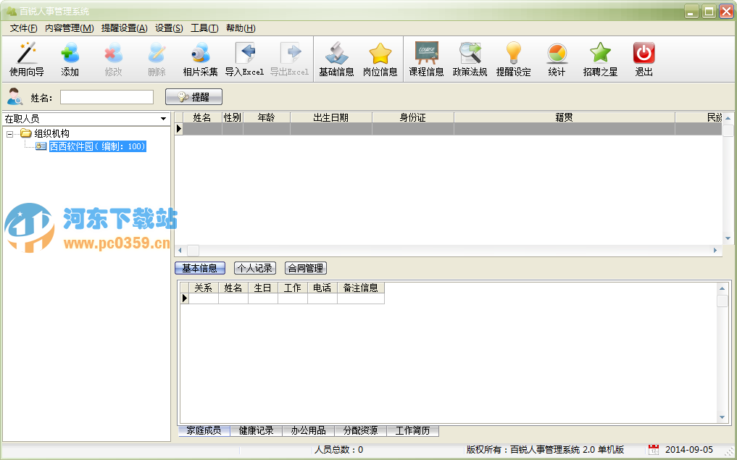Open 统计 pie chart icon
Image resolution: width=737 pixels, height=460 pixels.
(557, 53)
